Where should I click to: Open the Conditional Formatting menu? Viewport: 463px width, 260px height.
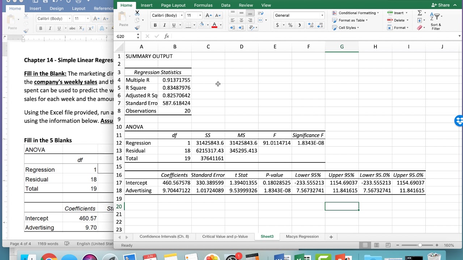click(356, 13)
